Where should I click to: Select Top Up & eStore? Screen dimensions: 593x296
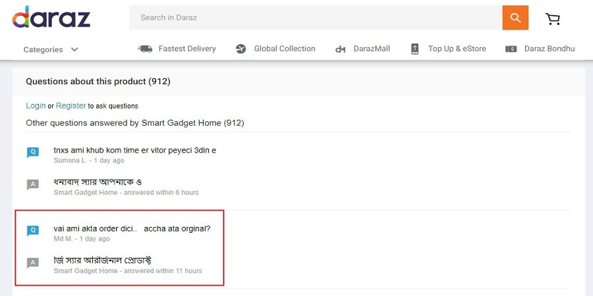click(x=457, y=49)
